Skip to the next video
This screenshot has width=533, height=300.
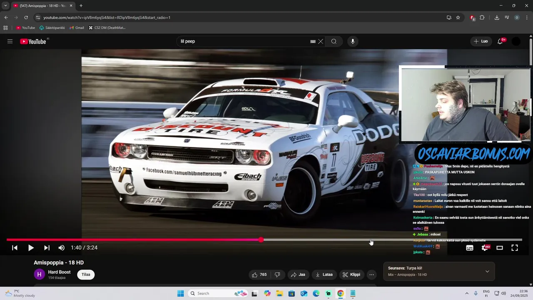point(47,247)
